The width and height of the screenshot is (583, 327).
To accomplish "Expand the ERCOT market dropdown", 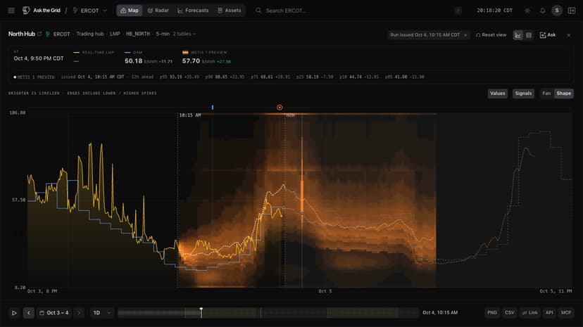I will [89, 11].
